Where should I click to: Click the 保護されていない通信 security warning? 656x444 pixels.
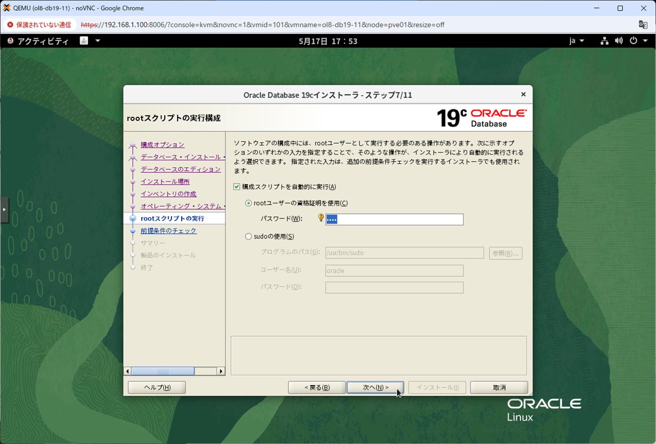click(x=39, y=25)
